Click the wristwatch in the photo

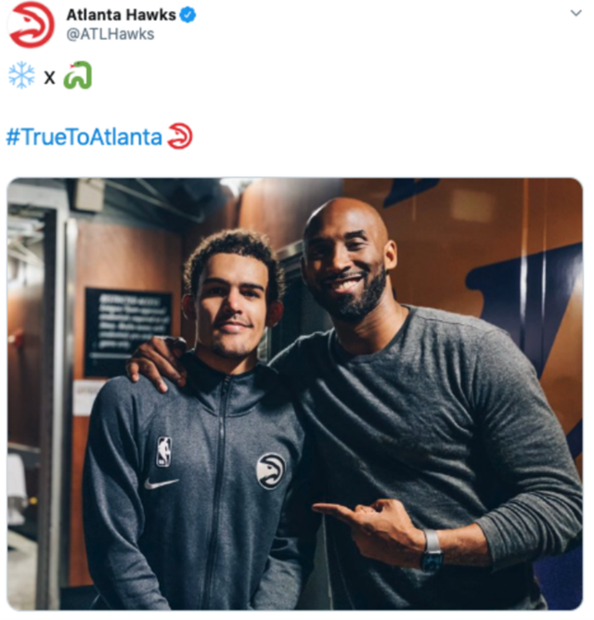[432, 550]
